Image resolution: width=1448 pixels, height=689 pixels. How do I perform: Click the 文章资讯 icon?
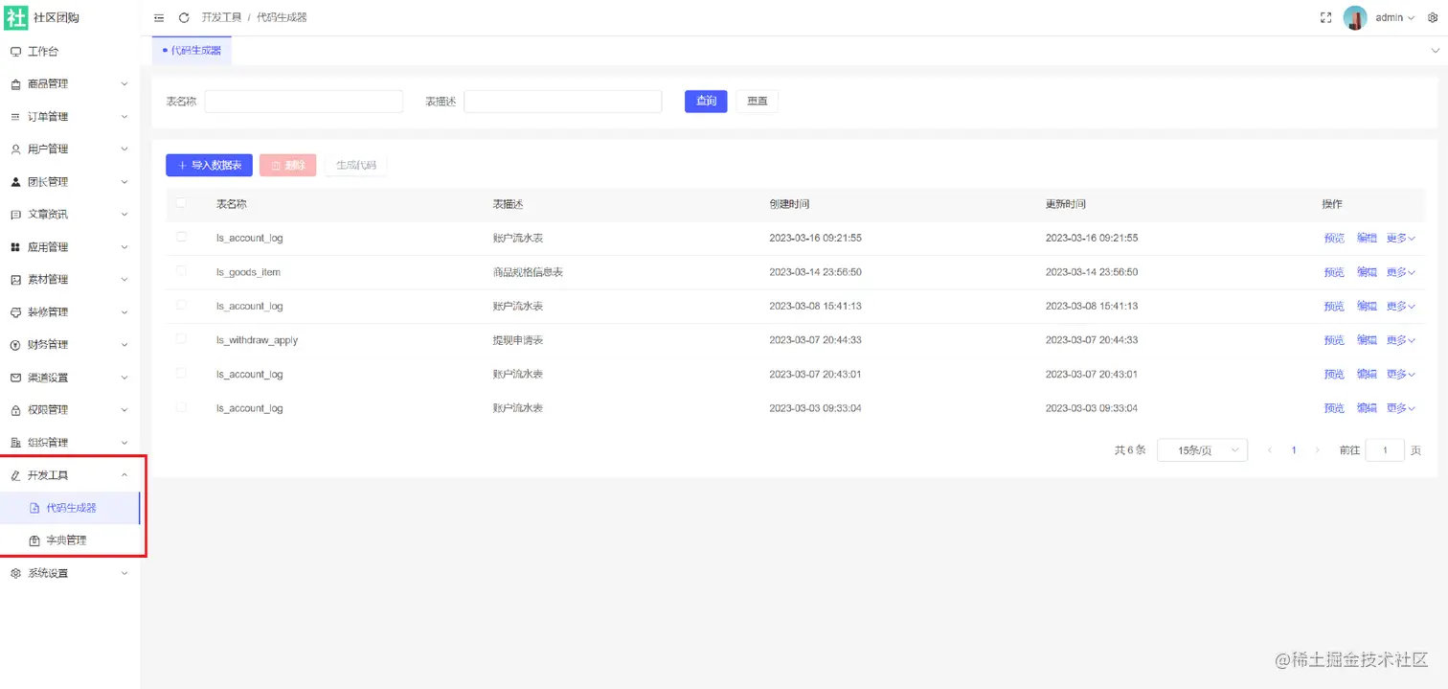point(15,215)
